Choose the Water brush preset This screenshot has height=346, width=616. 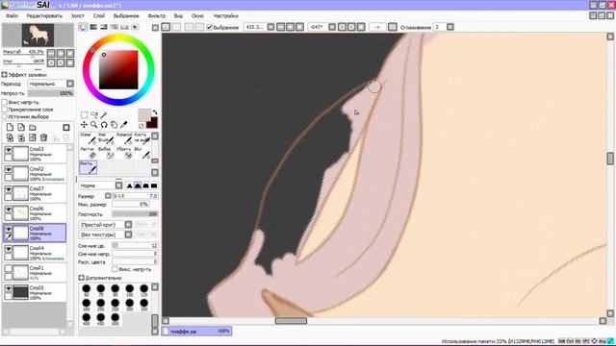point(88,138)
